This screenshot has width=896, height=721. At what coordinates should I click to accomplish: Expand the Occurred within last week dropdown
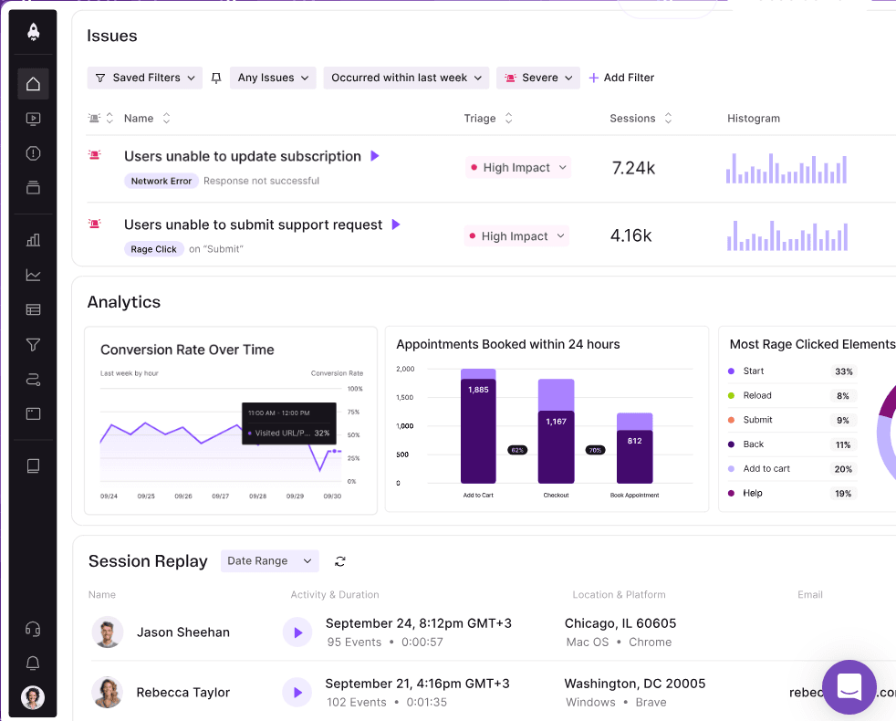(x=406, y=78)
